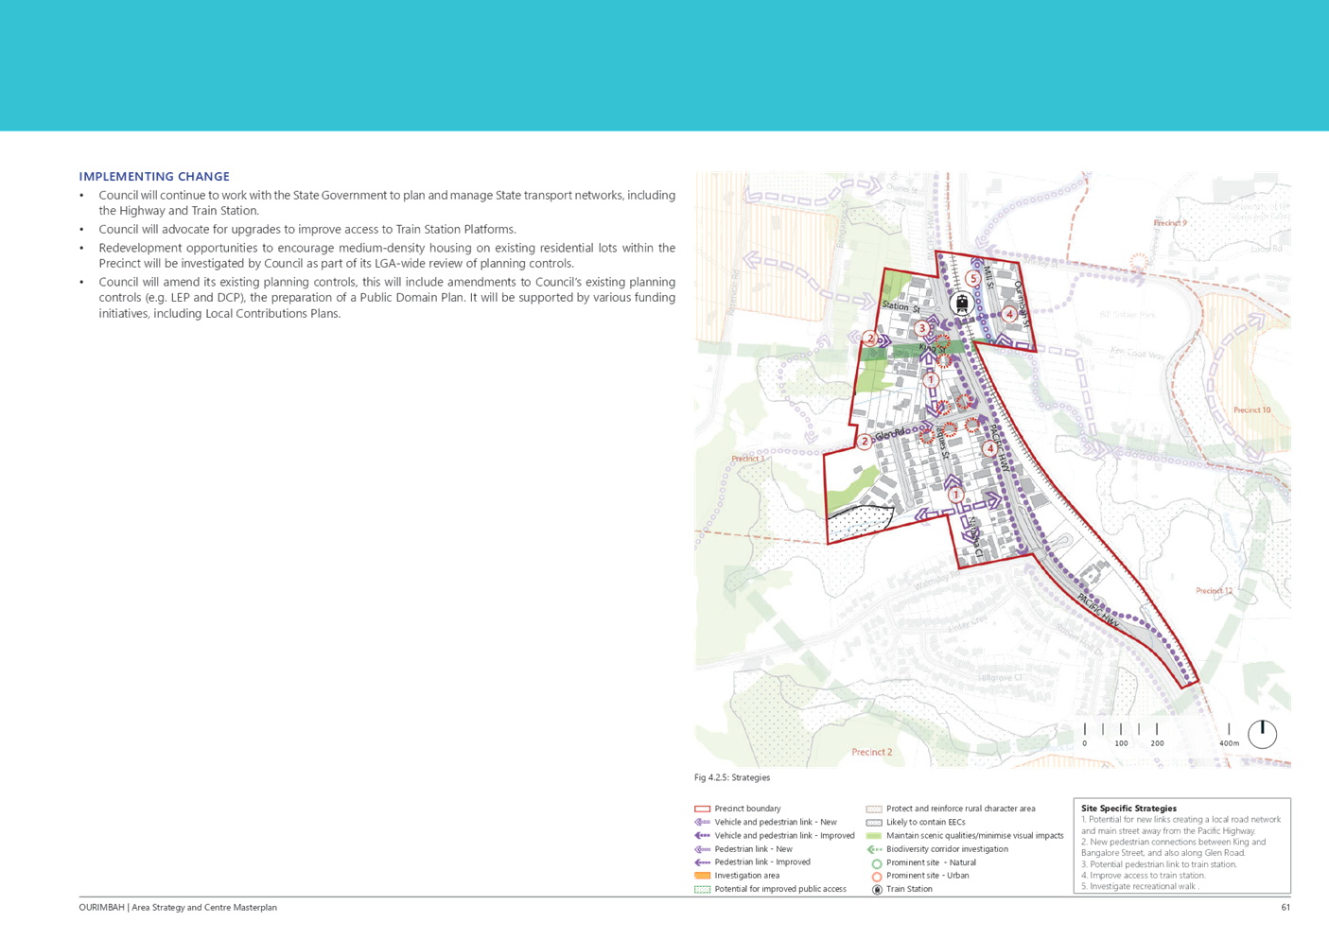The height and width of the screenshot is (940, 1329).
Task: Select the natural prominent site legend icon
Action: [x=876, y=862]
